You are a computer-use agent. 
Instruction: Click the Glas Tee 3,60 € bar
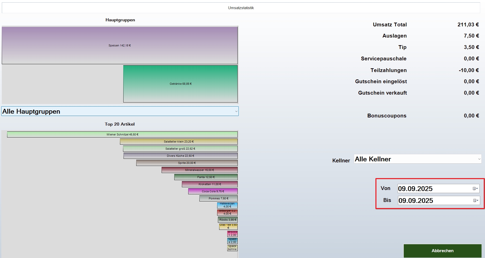click(x=228, y=227)
